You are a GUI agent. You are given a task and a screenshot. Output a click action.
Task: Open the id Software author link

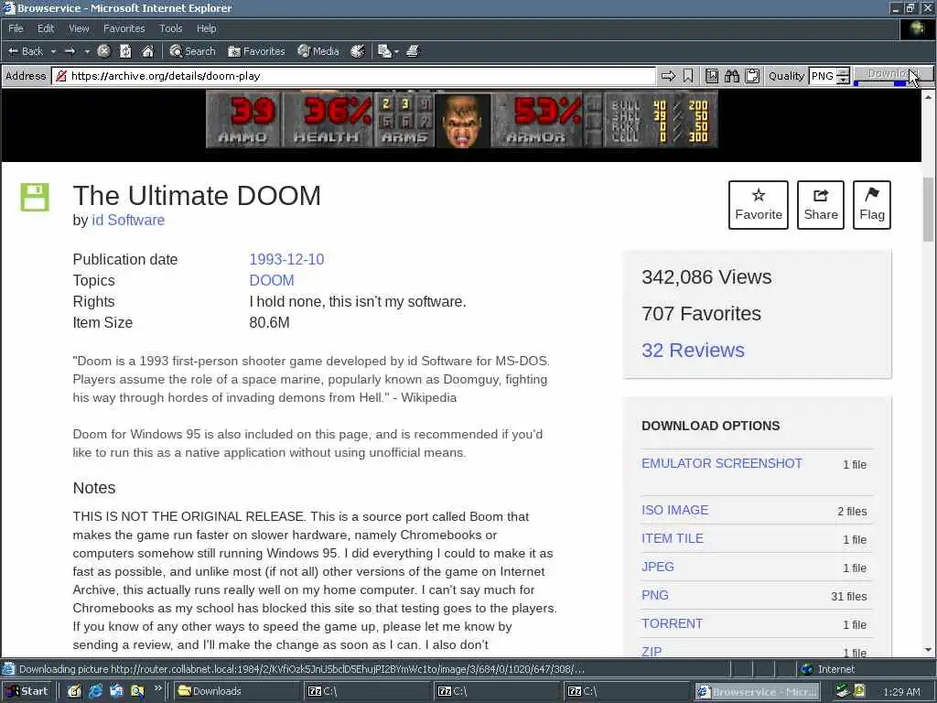pyautogui.click(x=128, y=220)
